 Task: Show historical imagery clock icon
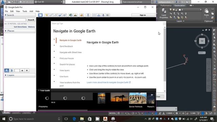point(71,15)
